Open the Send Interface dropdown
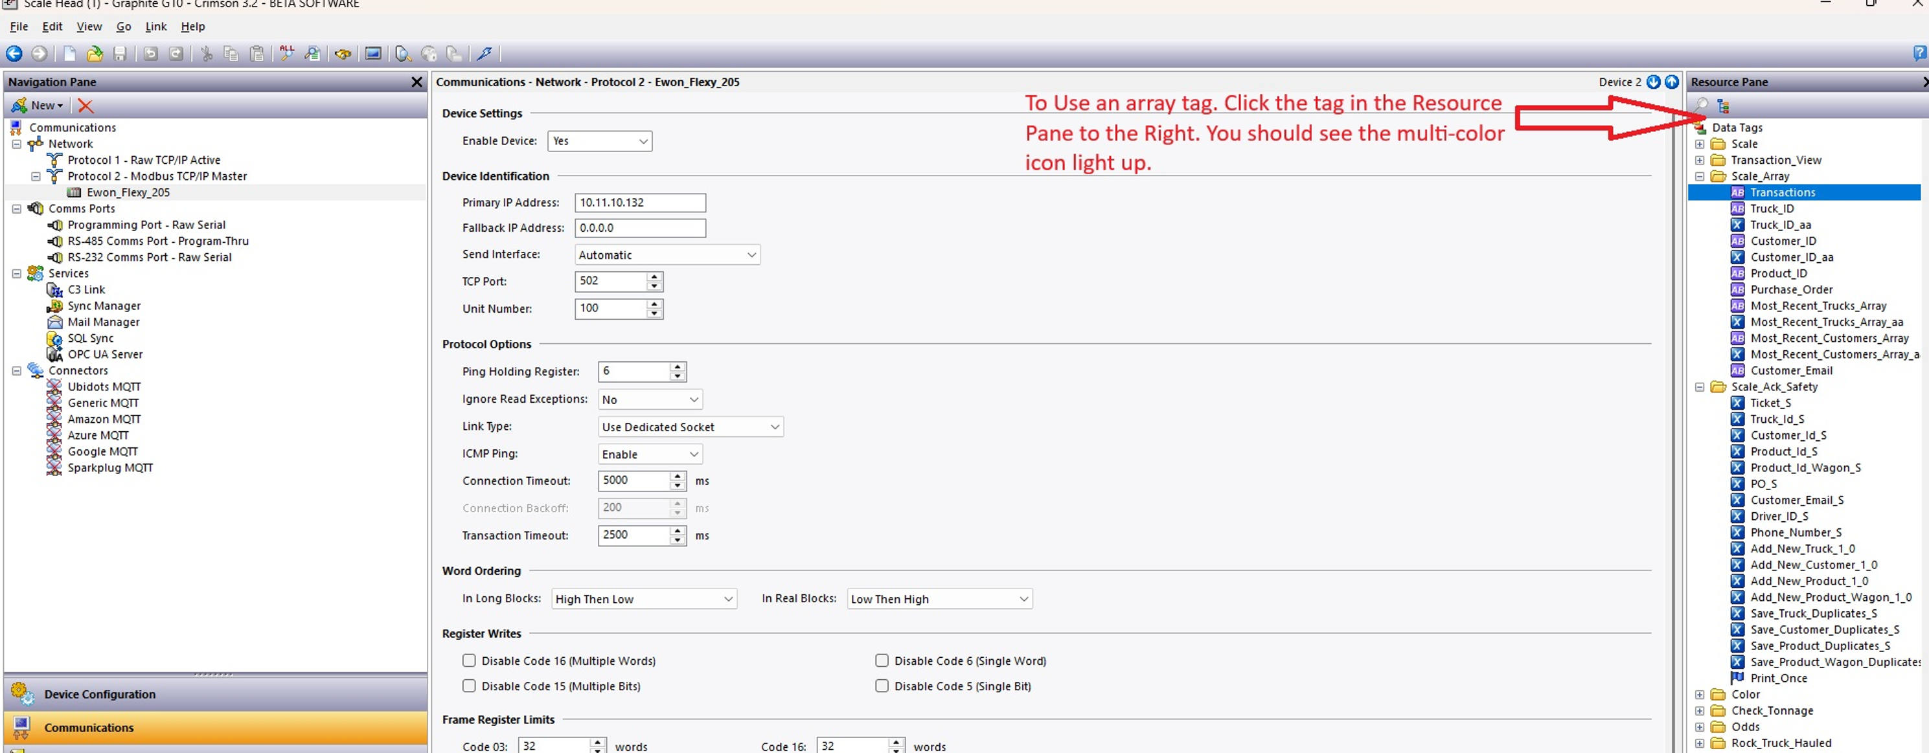Screen dimensions: 1929x753 pyautogui.click(x=667, y=254)
